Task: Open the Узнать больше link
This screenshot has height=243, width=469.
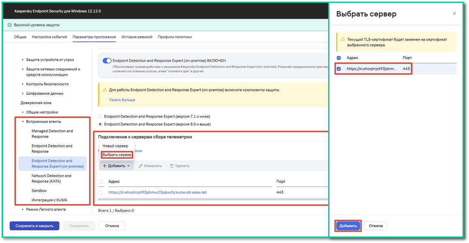Action: click(x=122, y=100)
